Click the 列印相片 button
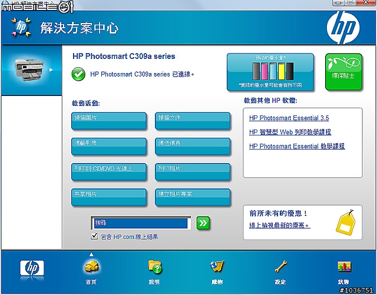The width and height of the screenshot is (377, 295). (193, 172)
